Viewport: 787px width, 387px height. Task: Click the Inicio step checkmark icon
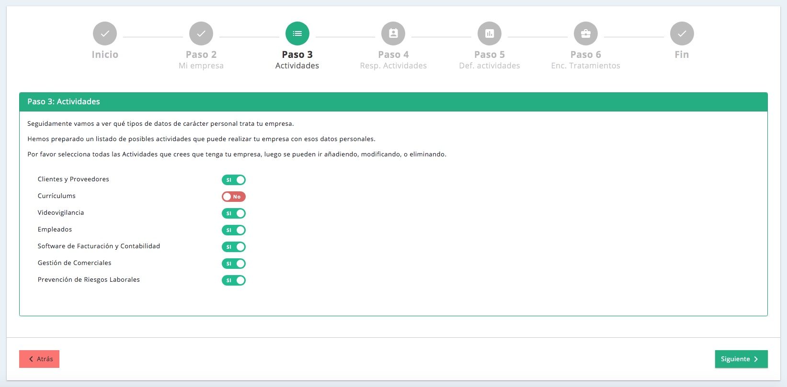click(105, 33)
